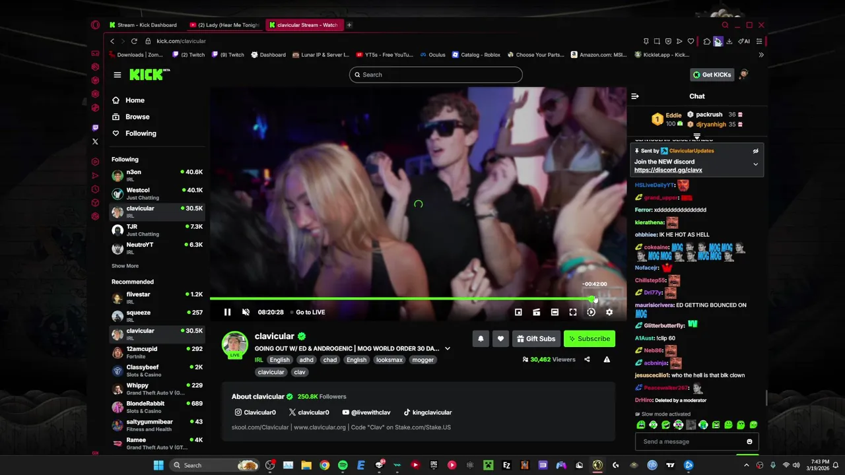This screenshot has width=845, height=475.
Task: Open TJR channel in Following list
Action: (x=157, y=230)
